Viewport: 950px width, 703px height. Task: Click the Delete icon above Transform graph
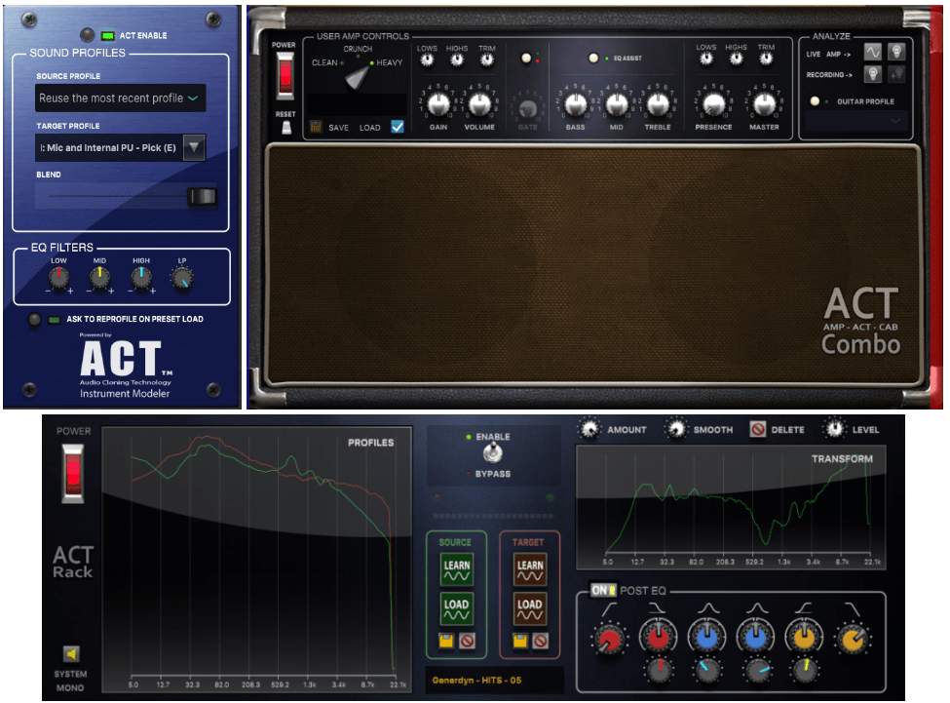coord(757,429)
